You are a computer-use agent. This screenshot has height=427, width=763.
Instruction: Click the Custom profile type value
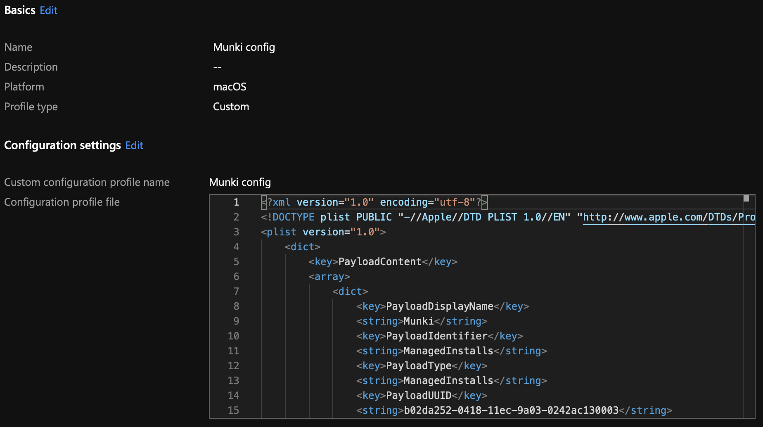pos(231,107)
